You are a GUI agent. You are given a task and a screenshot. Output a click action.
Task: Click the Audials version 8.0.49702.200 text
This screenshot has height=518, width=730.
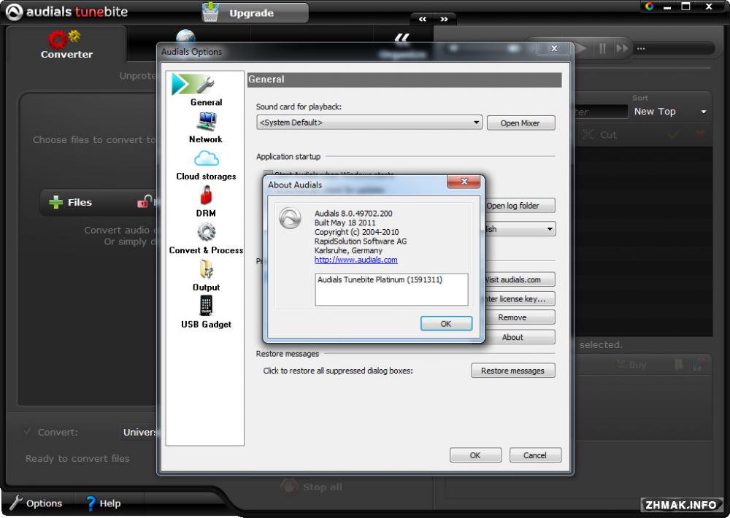click(353, 213)
